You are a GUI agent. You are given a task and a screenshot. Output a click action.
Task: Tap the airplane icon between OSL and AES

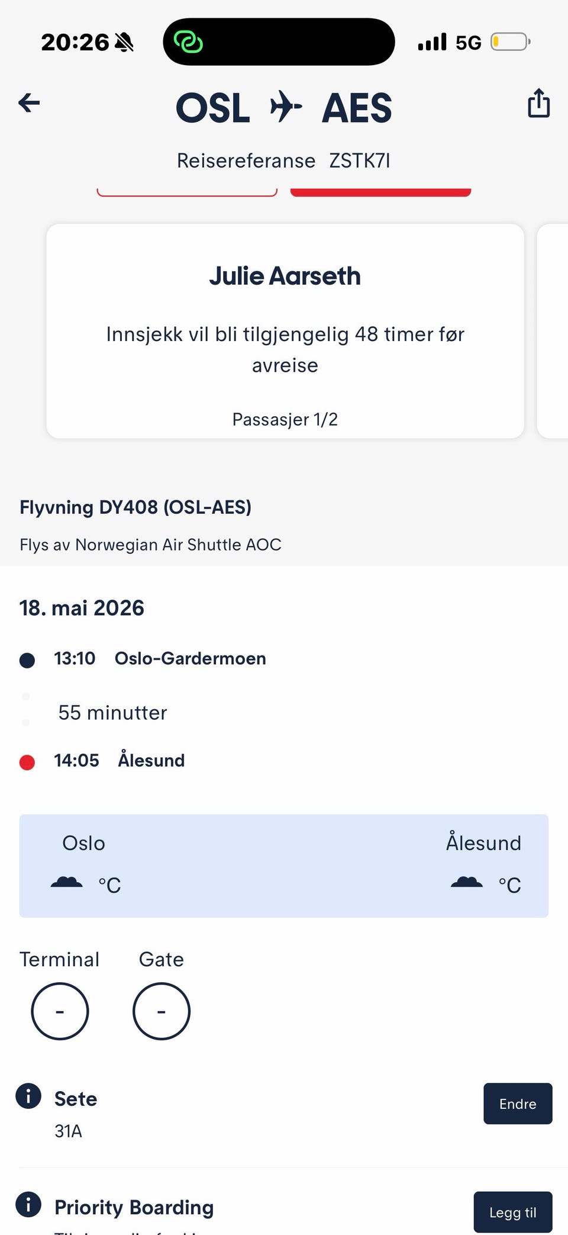click(286, 107)
